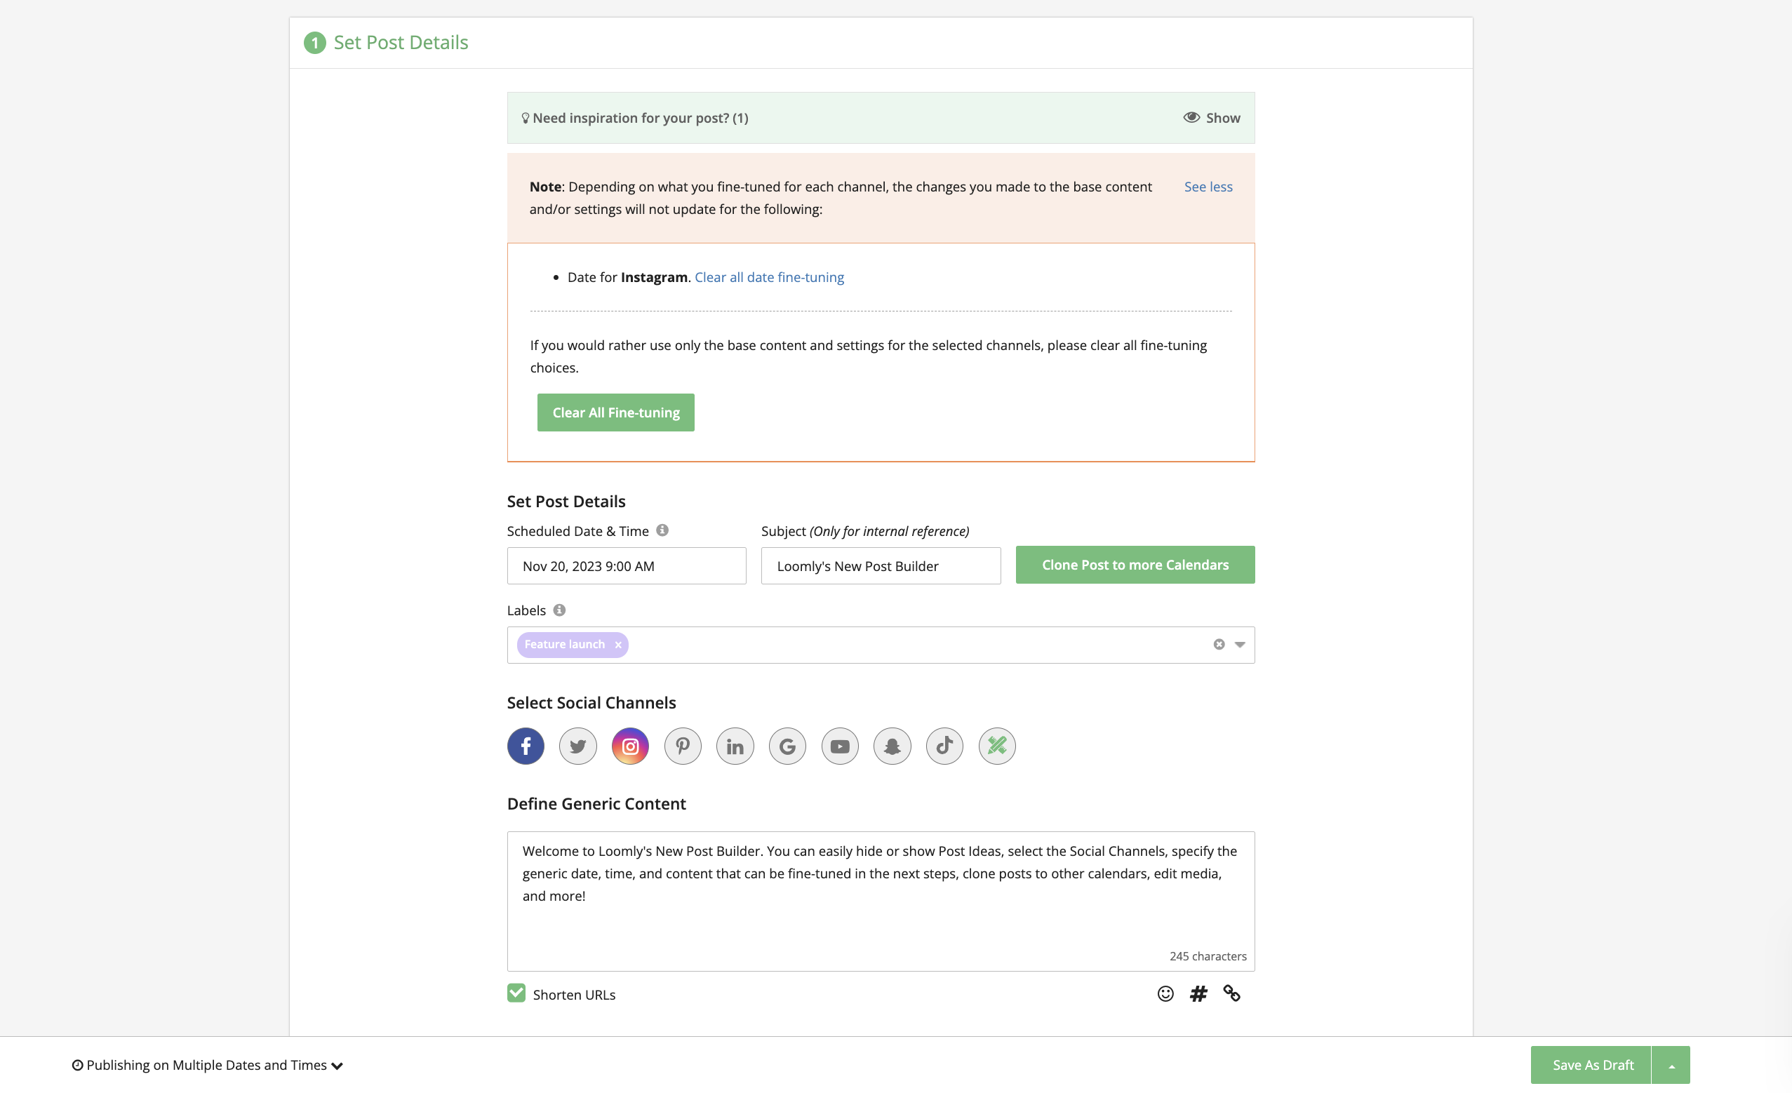Select the TikTok channel icon
The height and width of the screenshot is (1093, 1792).
(944, 746)
